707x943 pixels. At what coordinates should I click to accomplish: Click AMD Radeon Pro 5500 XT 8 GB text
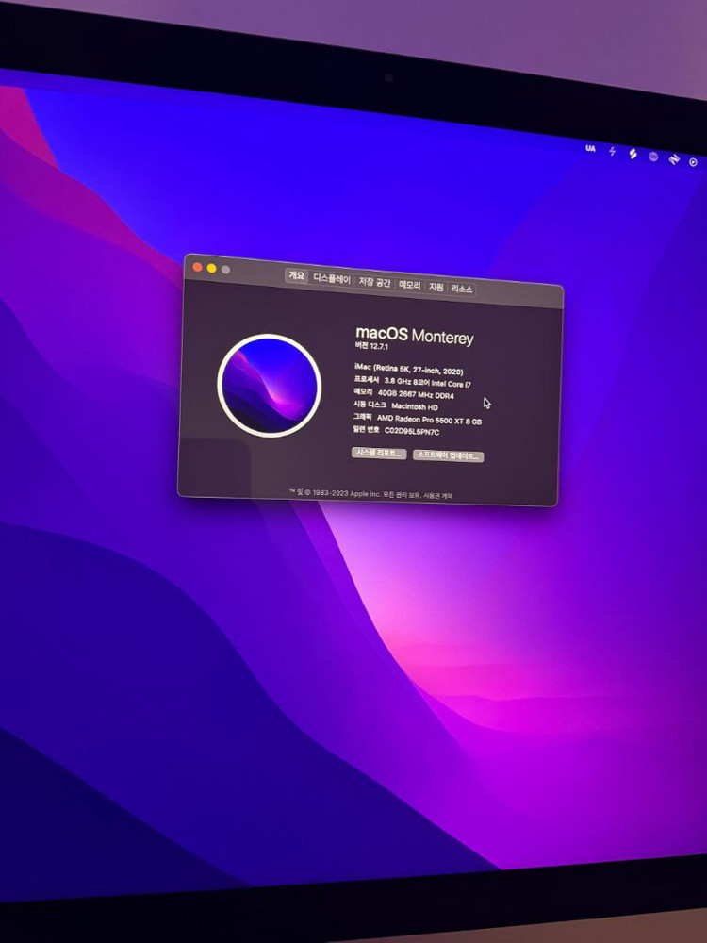pyautogui.click(x=429, y=420)
